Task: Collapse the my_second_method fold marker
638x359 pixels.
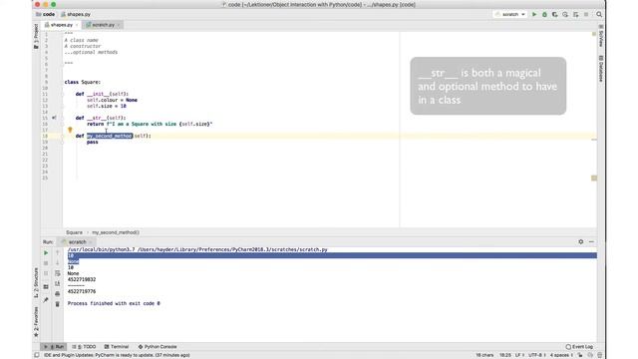Action: [x=62, y=136]
